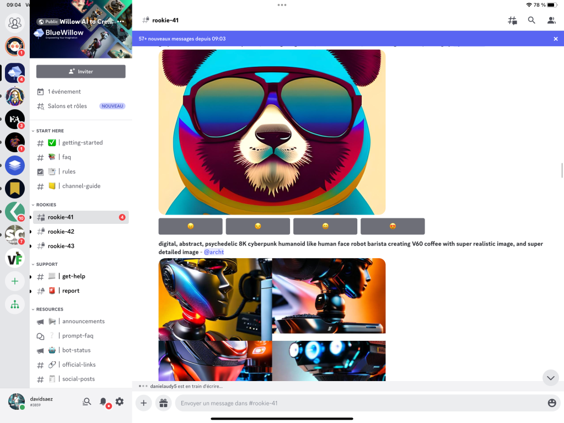The width and height of the screenshot is (564, 423).
Task: Open Explore public servers icon
Action: point(15,304)
